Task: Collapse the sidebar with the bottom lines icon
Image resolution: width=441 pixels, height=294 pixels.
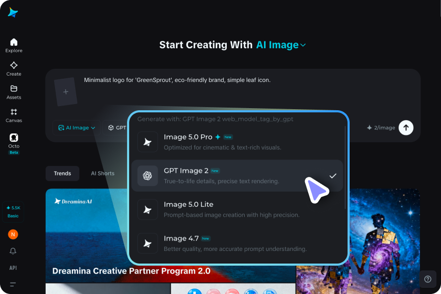Action: [13, 285]
